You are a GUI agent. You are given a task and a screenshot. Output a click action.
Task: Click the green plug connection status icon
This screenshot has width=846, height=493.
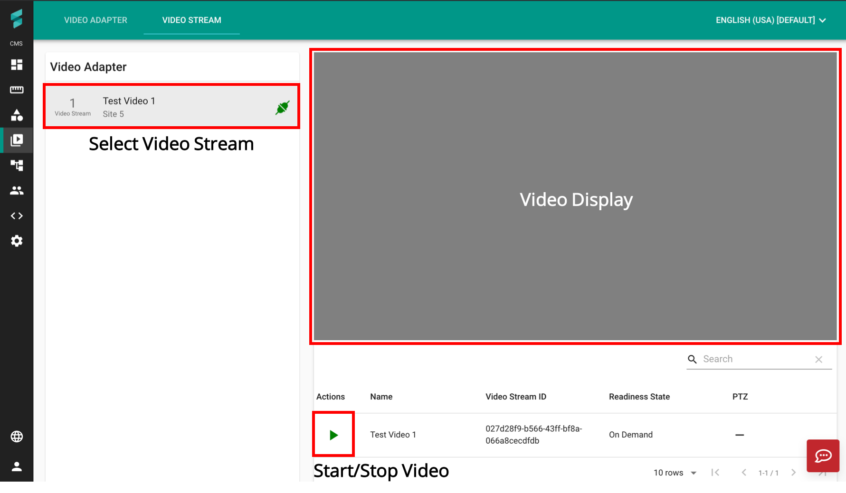[x=282, y=108]
